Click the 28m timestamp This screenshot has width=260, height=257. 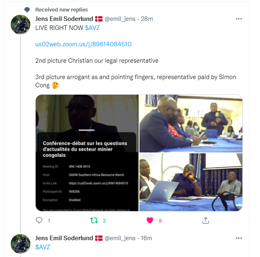147,19
